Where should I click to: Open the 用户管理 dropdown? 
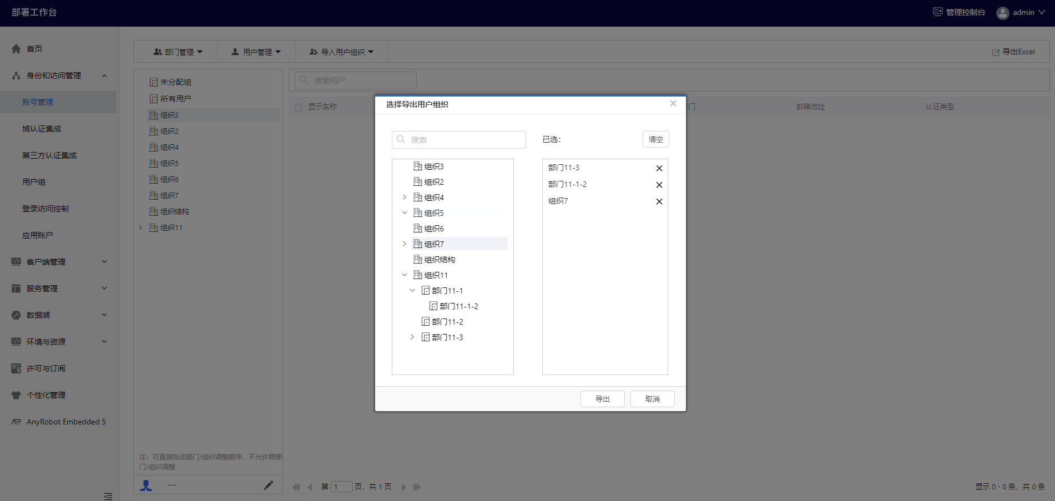[256, 52]
